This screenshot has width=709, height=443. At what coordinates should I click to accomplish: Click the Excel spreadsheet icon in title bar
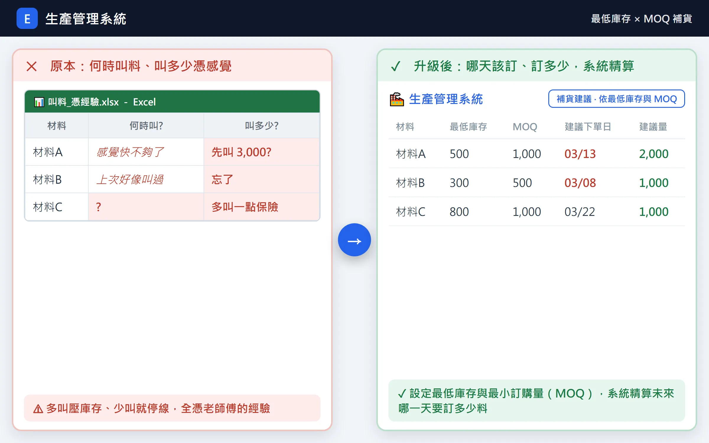pyautogui.click(x=39, y=102)
